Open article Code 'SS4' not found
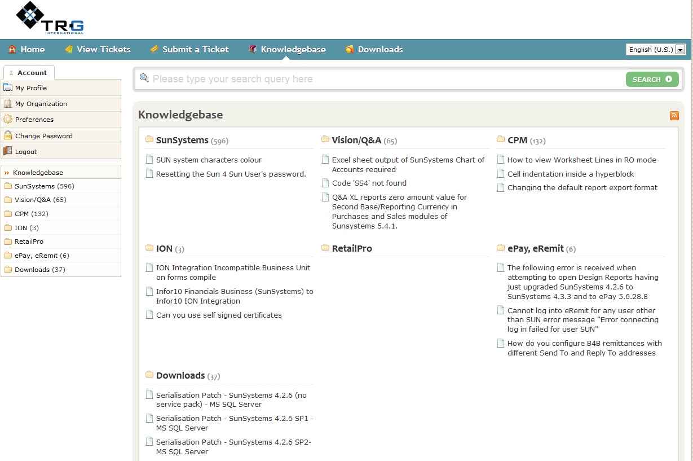Viewport: 693px width, 461px height. click(369, 183)
